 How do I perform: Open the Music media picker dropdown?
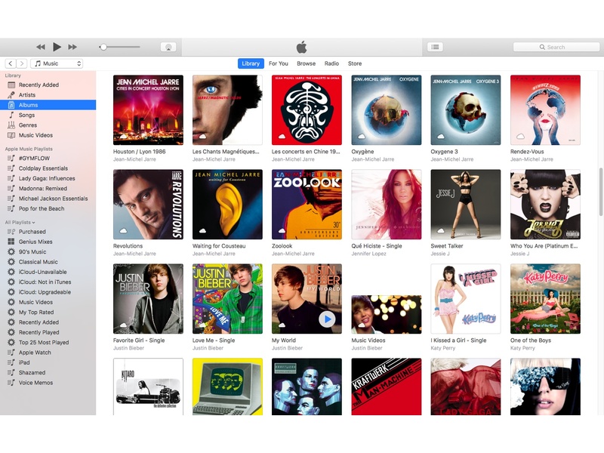coord(57,63)
